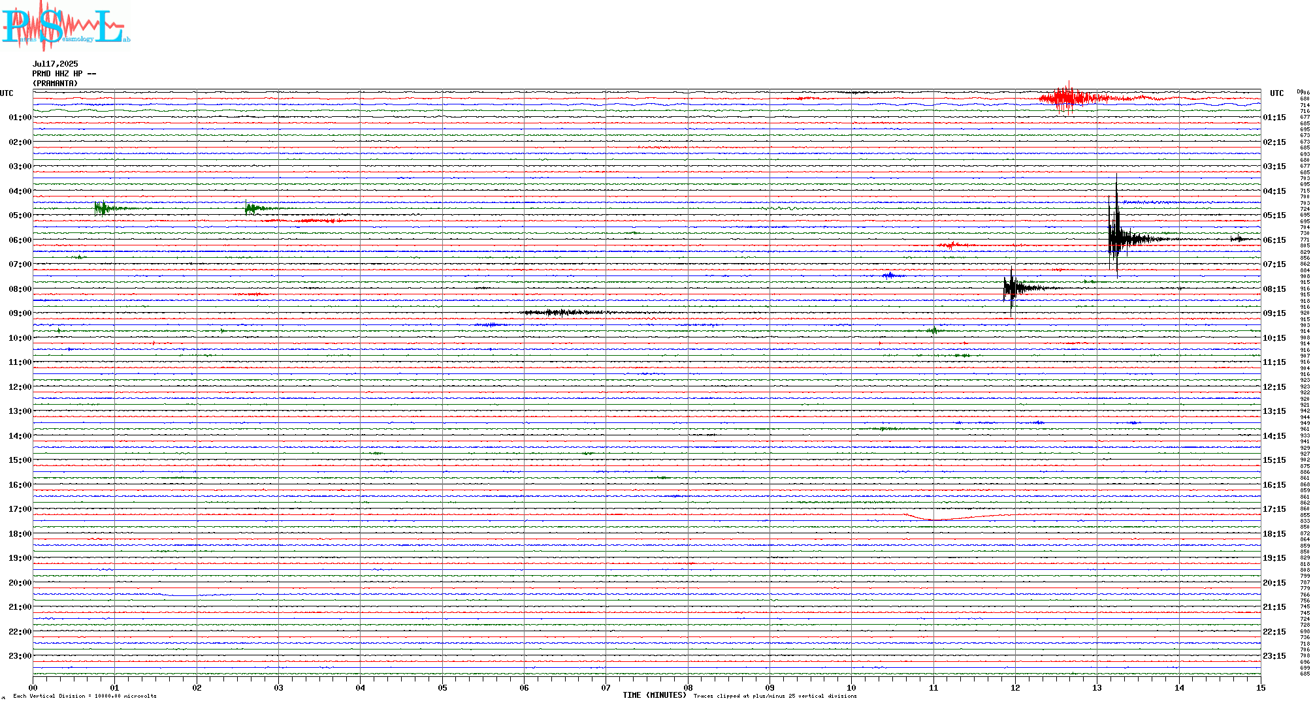1313x705 pixels.
Task: Click the 20:00 hour label on left
Action: click(20, 583)
